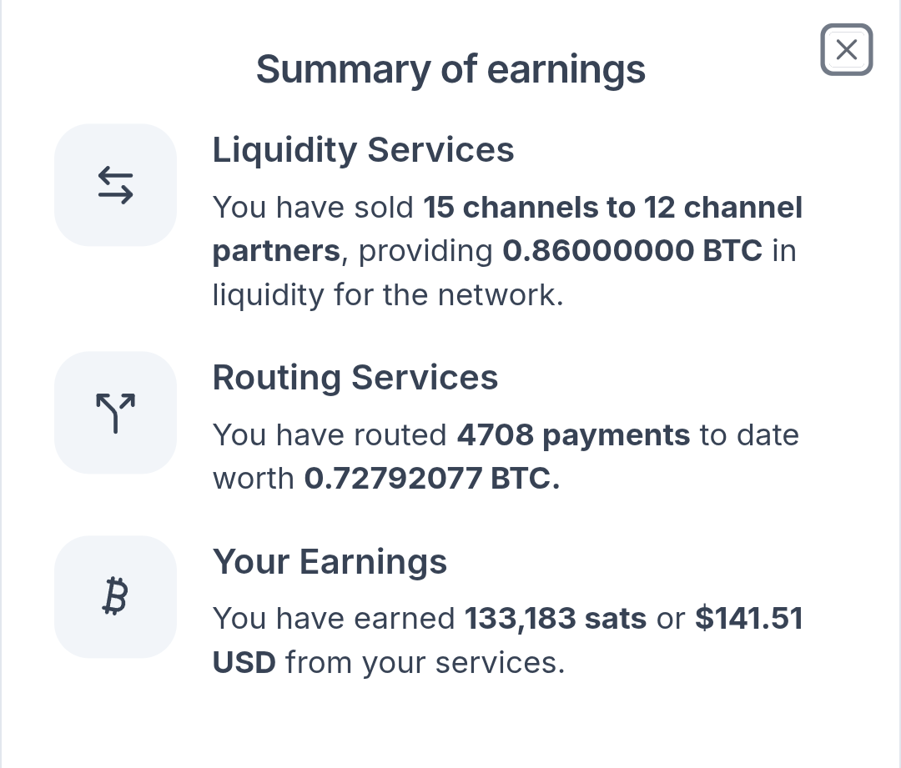Click the 0.72792077 BTC routed amount
Screen dimensions: 901x768
click(431, 479)
